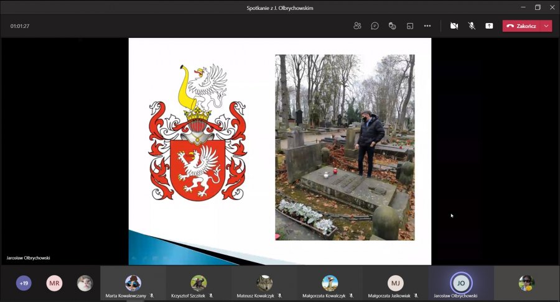Turn on the camera
Screen dimensions: 560x302
tap(454, 26)
